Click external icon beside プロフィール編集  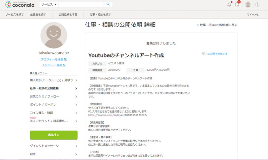point(66,59)
